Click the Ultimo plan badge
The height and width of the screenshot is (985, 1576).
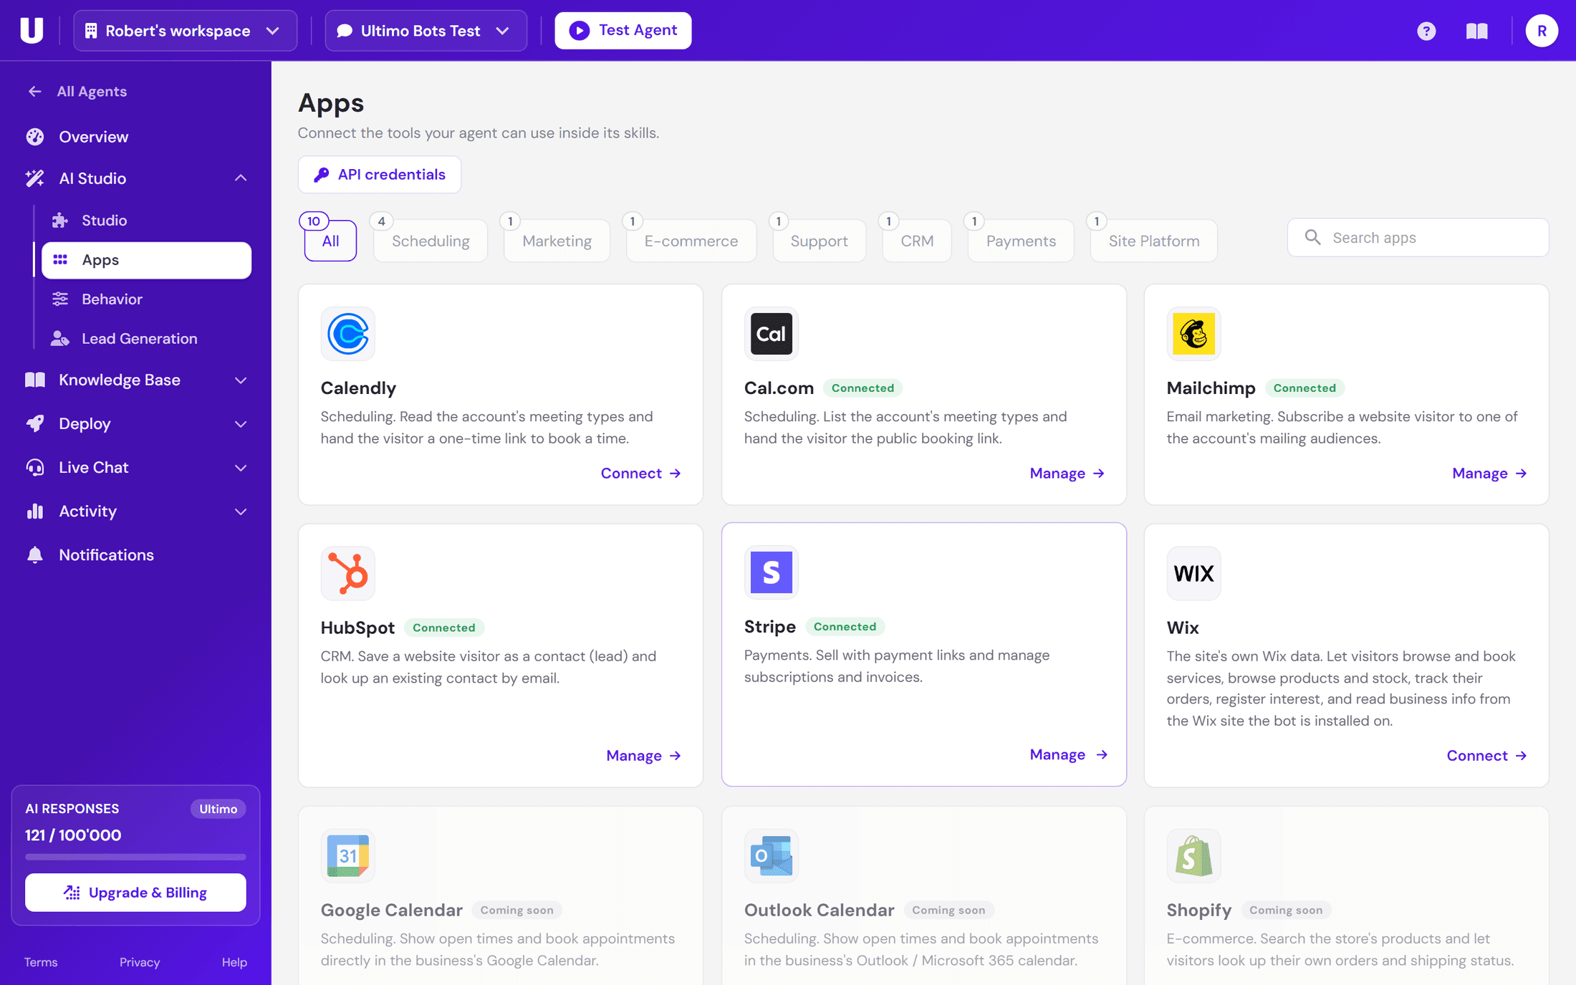[218, 809]
